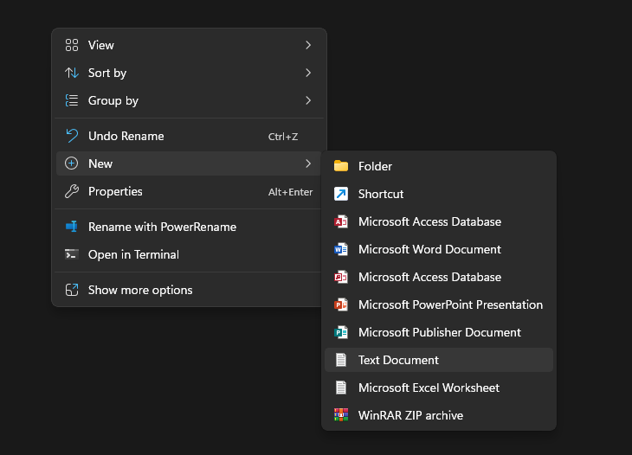Screen dimensions: 632x455
Task: Expand the Group by submenu chevron
Action: click(x=308, y=100)
